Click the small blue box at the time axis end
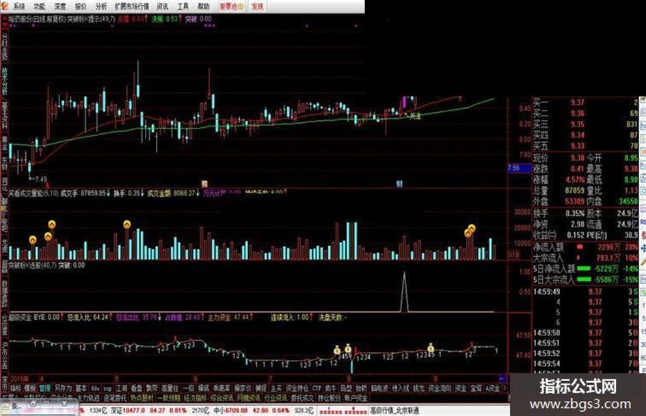 (502, 378)
